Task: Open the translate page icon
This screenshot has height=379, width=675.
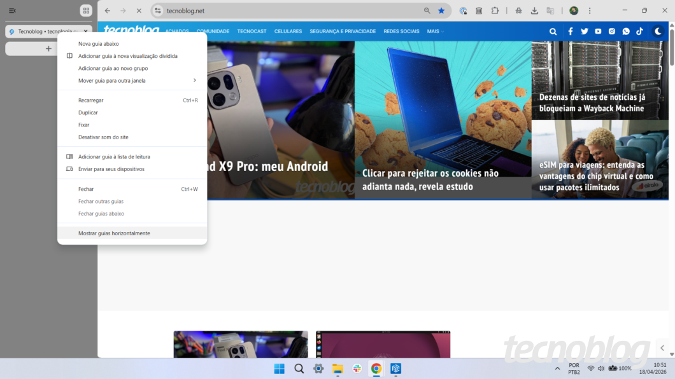Action: 550,11
